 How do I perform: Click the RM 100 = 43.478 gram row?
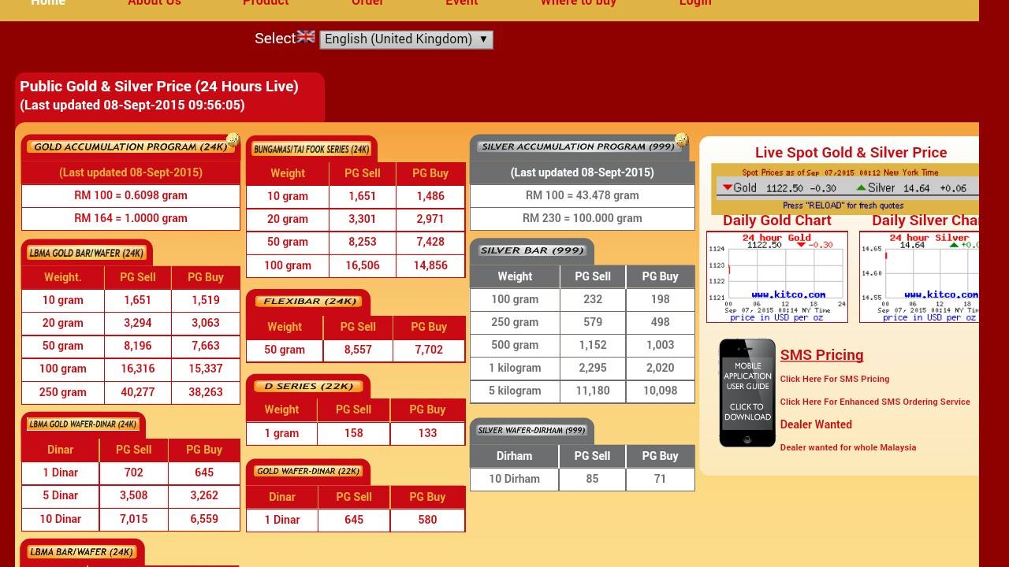[x=583, y=195]
